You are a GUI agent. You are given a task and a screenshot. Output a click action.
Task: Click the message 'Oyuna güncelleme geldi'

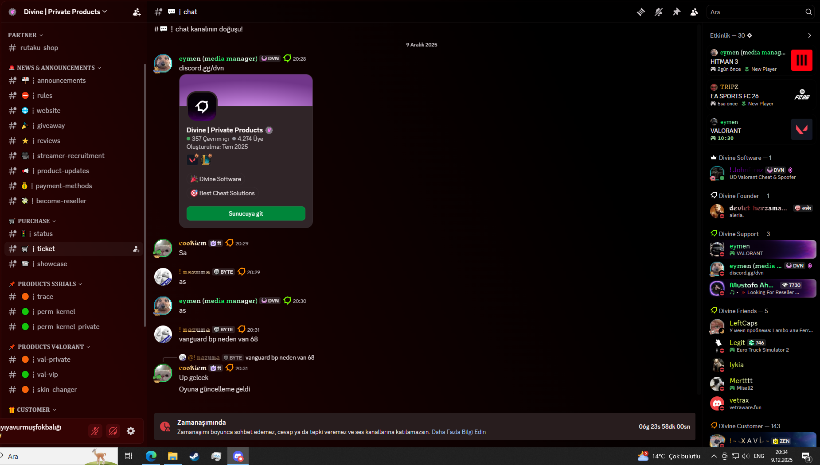[x=215, y=389]
